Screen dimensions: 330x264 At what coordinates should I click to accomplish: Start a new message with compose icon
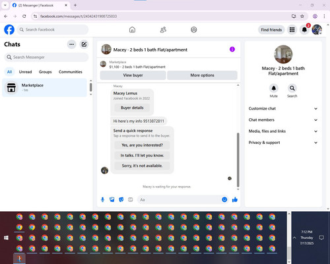point(84,44)
